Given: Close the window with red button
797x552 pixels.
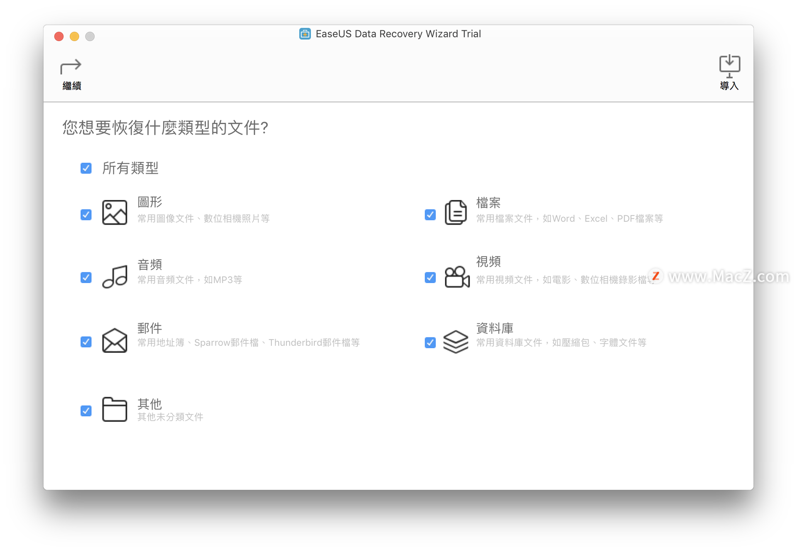Looking at the screenshot, I should tap(59, 37).
